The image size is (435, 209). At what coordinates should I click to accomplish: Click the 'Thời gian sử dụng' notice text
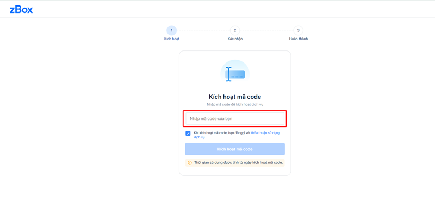[238, 163]
